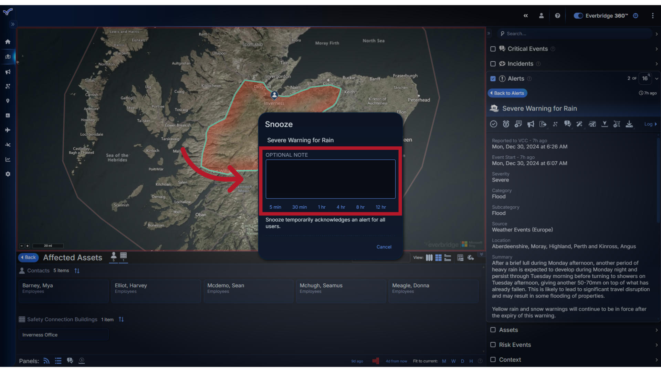This screenshot has width=661, height=372.
Task: Open Home in left sidebar
Action: coord(8,42)
